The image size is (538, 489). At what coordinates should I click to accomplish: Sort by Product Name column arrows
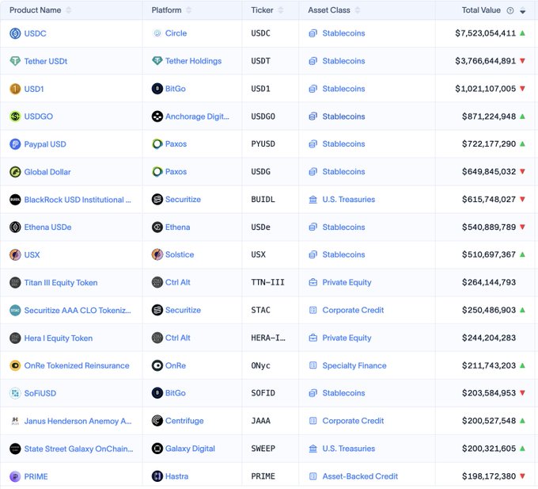(x=68, y=10)
